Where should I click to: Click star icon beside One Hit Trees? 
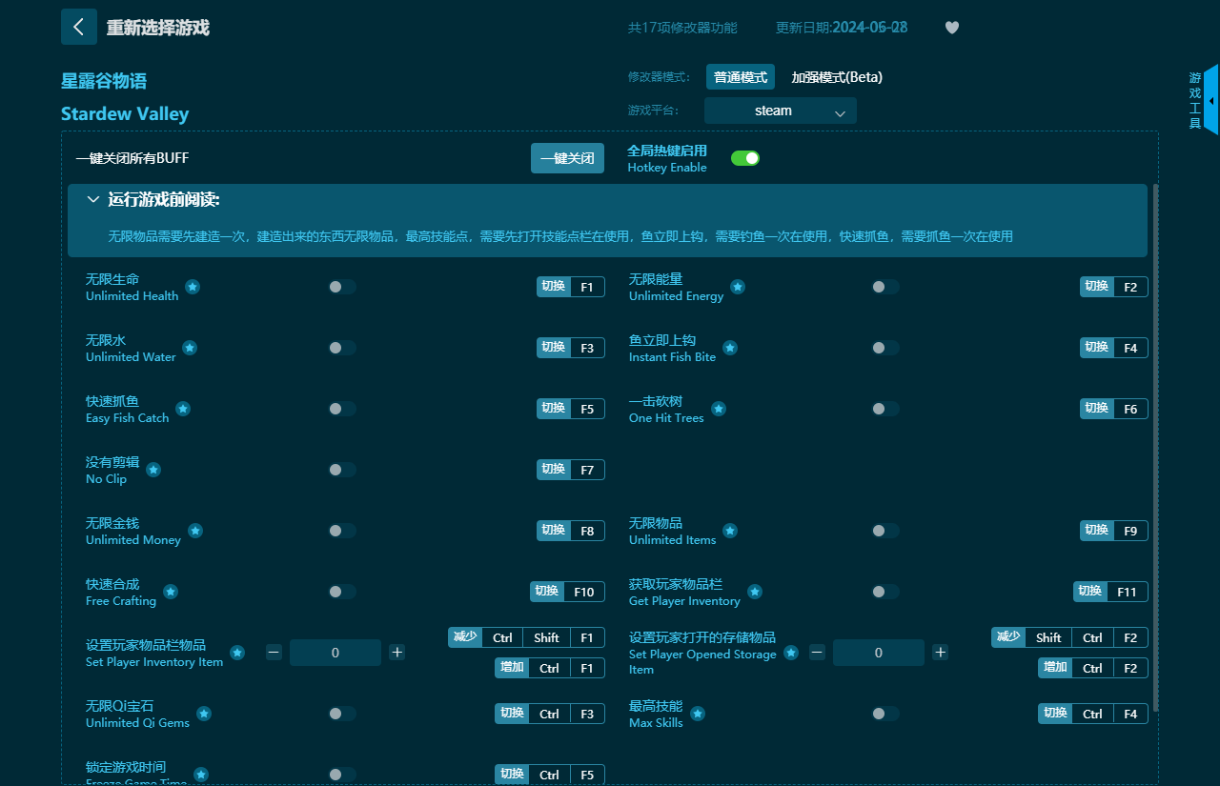pyautogui.click(x=719, y=409)
